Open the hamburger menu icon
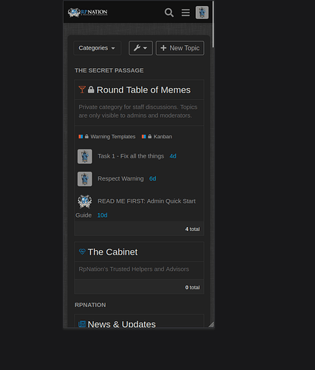Image resolution: width=315 pixels, height=370 pixels. coord(186,13)
